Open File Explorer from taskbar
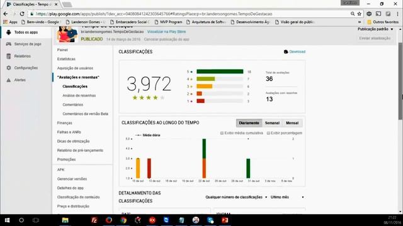The image size is (403, 226). click(x=65, y=220)
